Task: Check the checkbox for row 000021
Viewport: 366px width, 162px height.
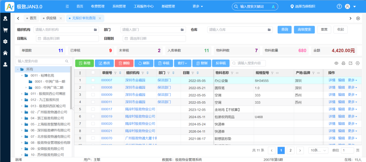Action: pos(93,131)
